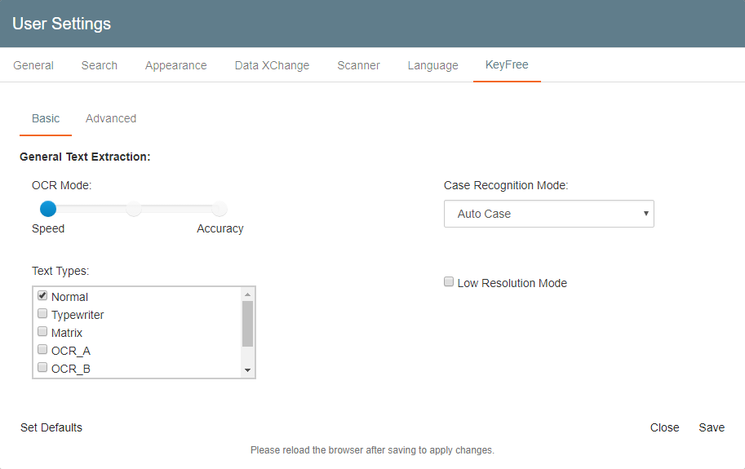Click the middle OCR Mode slider stop

[134, 209]
